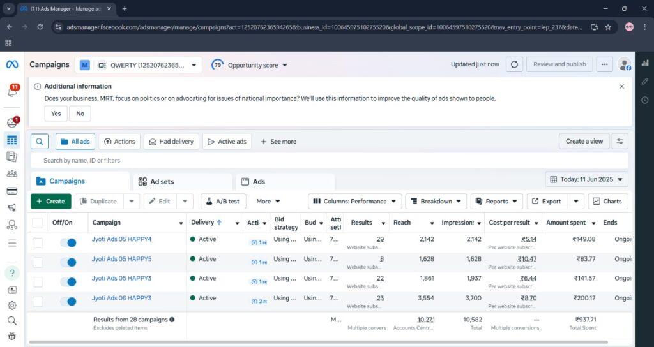Check the select-all checkbox in table header
Image resolution: width=654 pixels, height=347 pixels.
click(38, 223)
